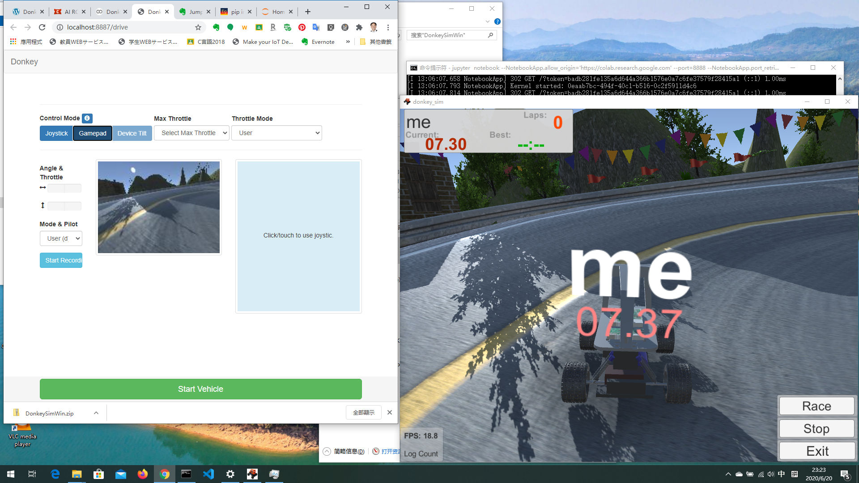
Task: Open the C言語2018 bookmark
Action: tap(206, 42)
